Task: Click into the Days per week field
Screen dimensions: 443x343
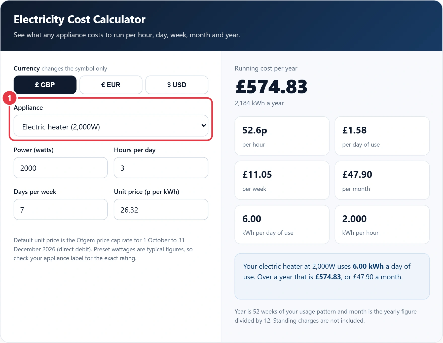Action: click(61, 210)
